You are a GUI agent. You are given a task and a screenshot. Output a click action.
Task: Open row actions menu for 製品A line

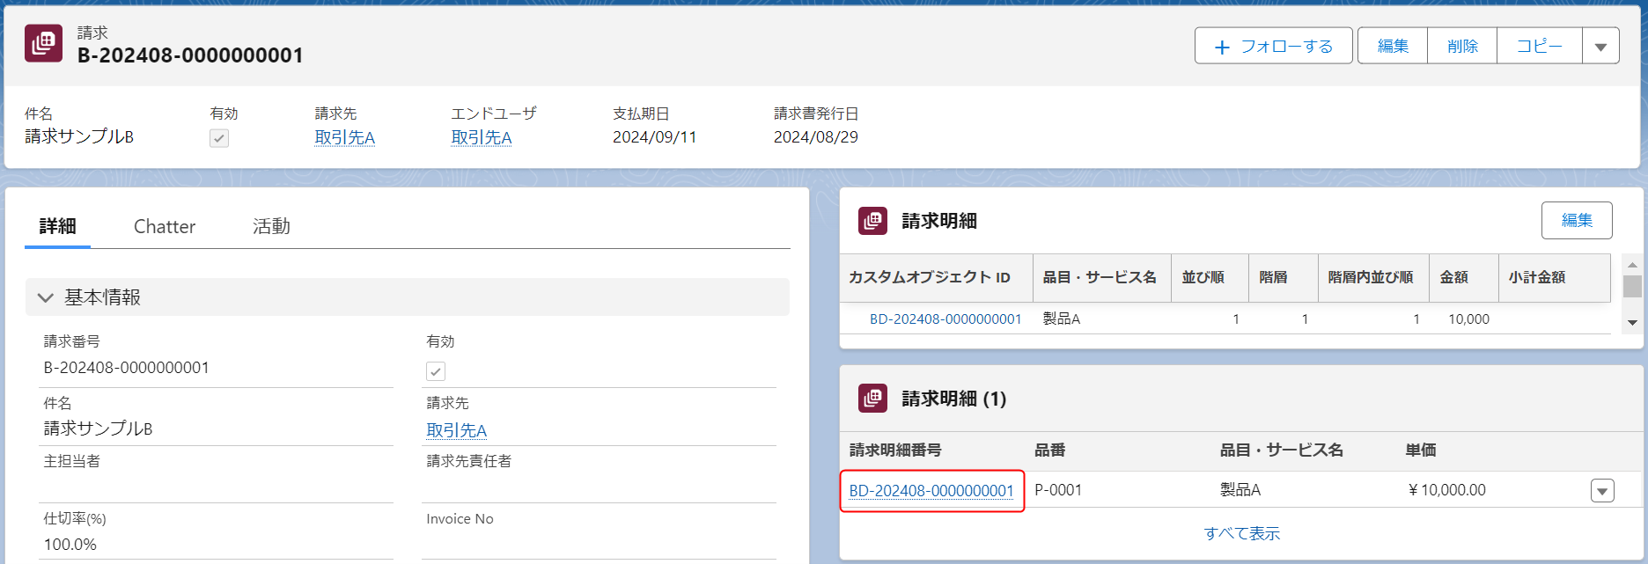1602,491
